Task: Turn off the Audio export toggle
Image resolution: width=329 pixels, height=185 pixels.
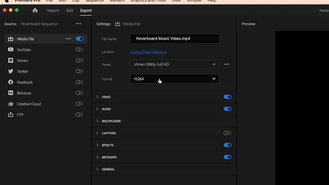Action: point(228,109)
